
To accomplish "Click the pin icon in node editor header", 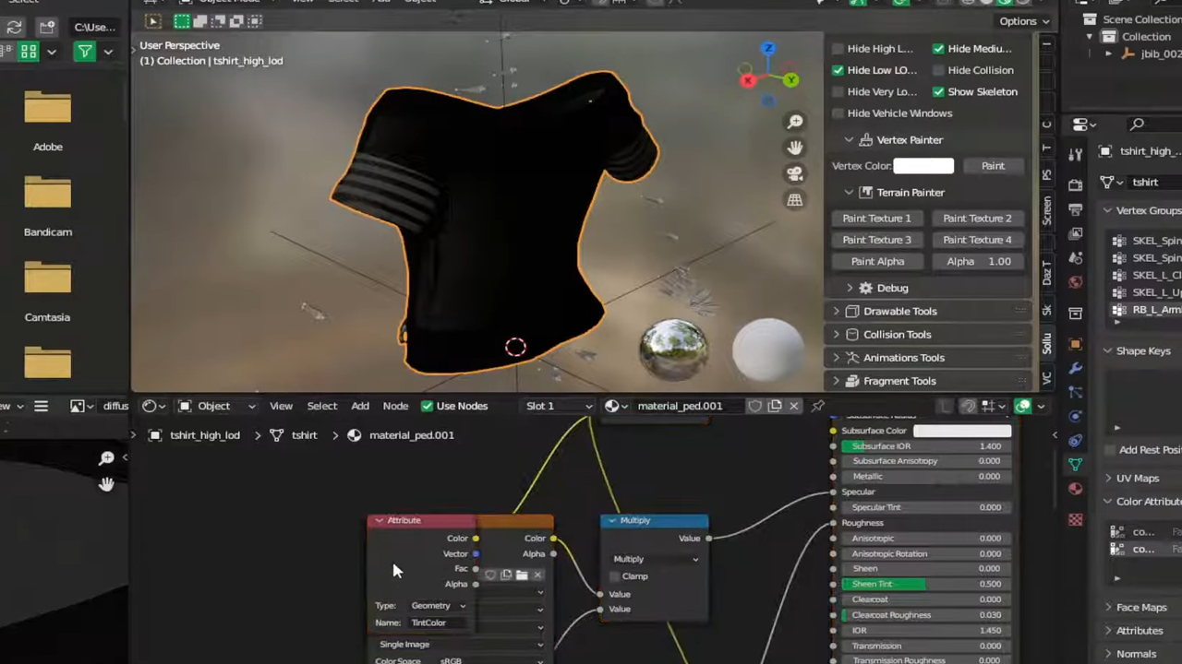I will click(x=817, y=406).
